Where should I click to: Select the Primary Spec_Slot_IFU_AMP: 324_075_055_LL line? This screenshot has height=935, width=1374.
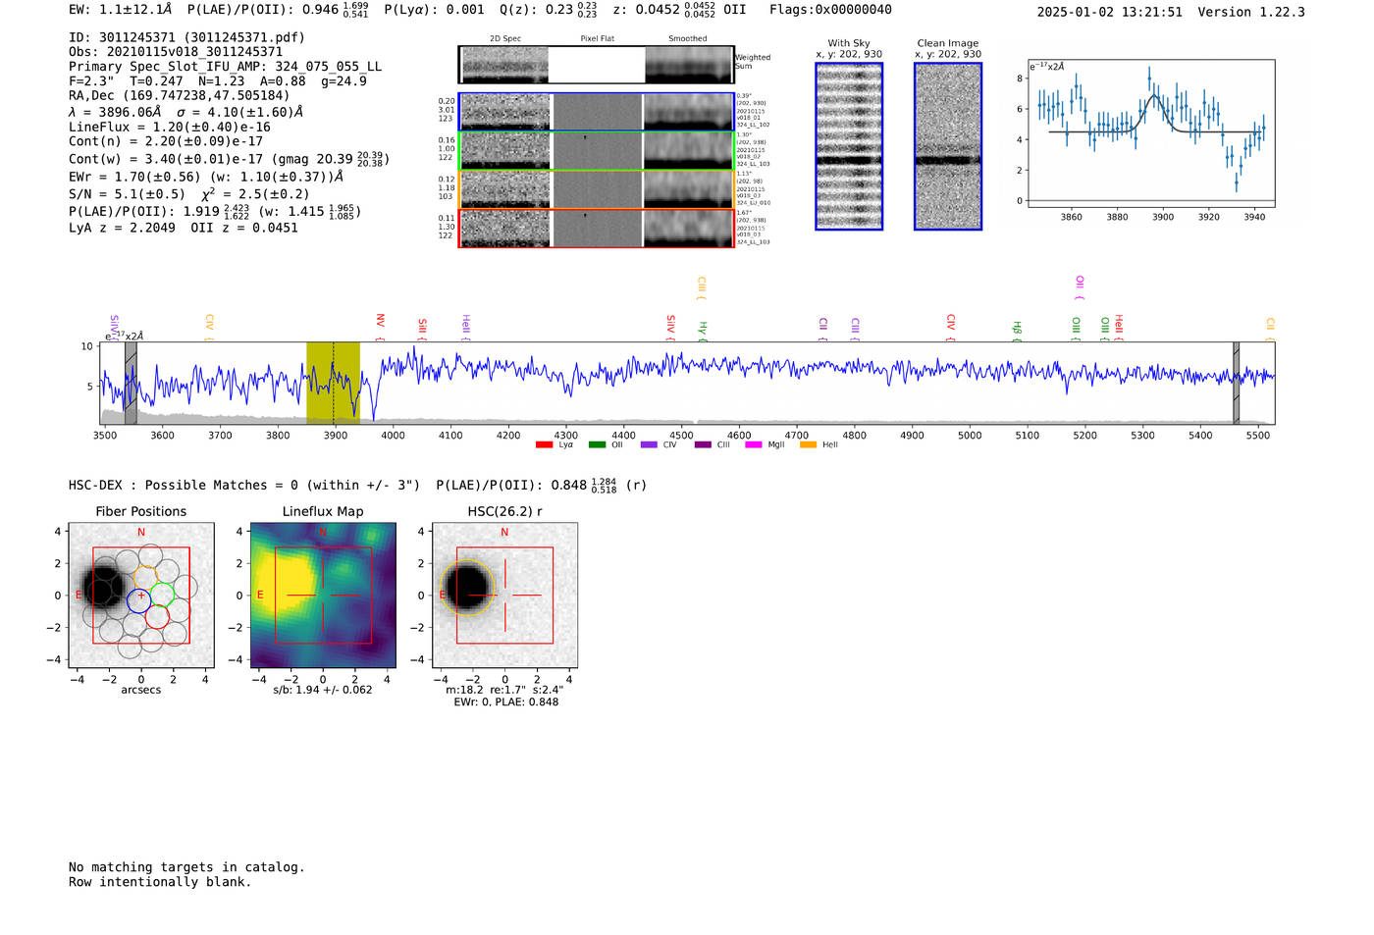click(x=226, y=67)
